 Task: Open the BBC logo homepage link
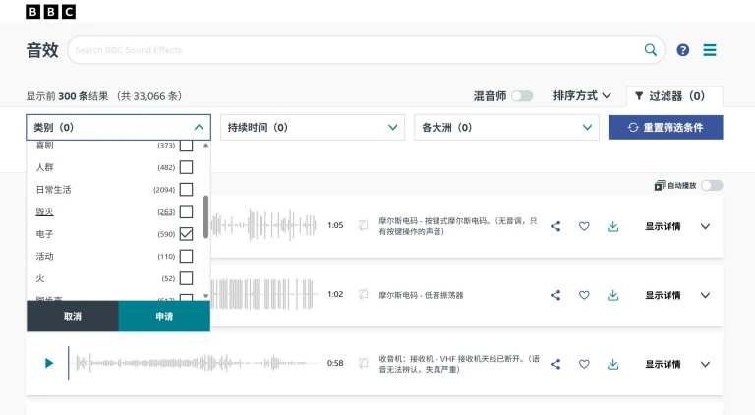tap(50, 12)
